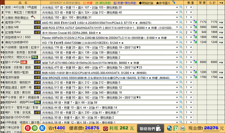Click the ◆★ marks on the WD 1TB row

coord(221,42)
